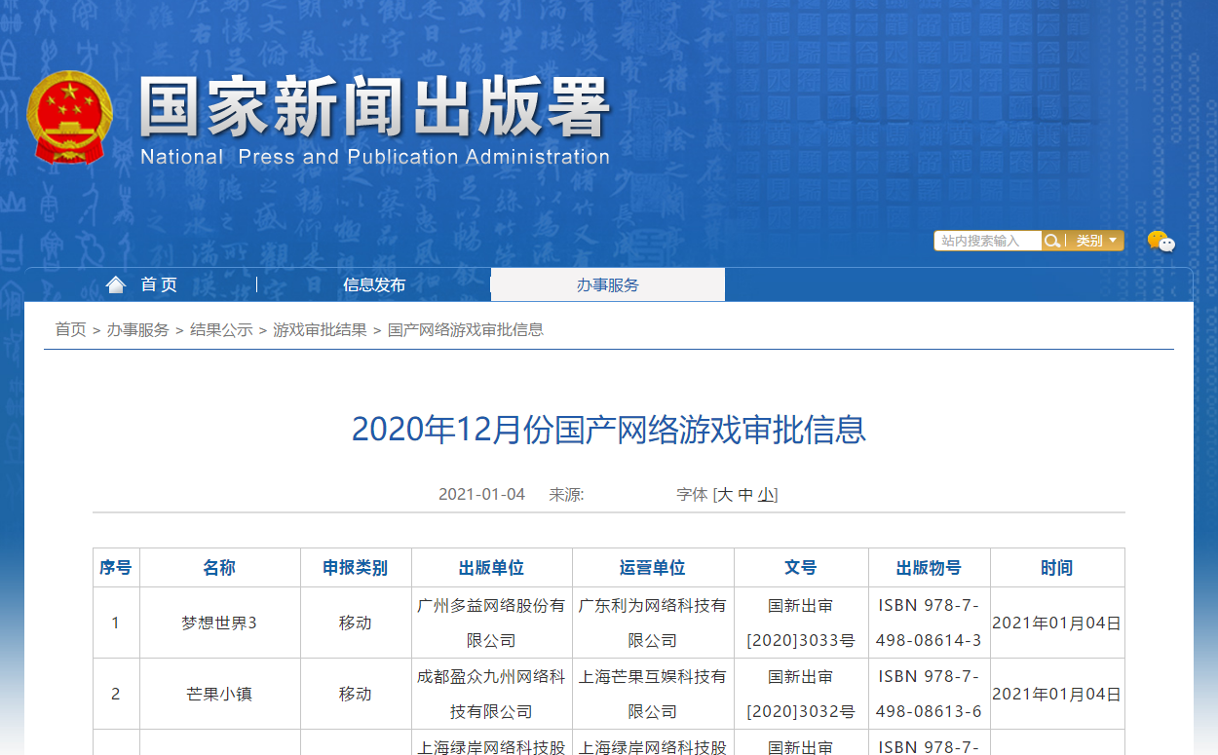The width and height of the screenshot is (1218, 755).
Task: Set font size to 大
Action: point(725,495)
